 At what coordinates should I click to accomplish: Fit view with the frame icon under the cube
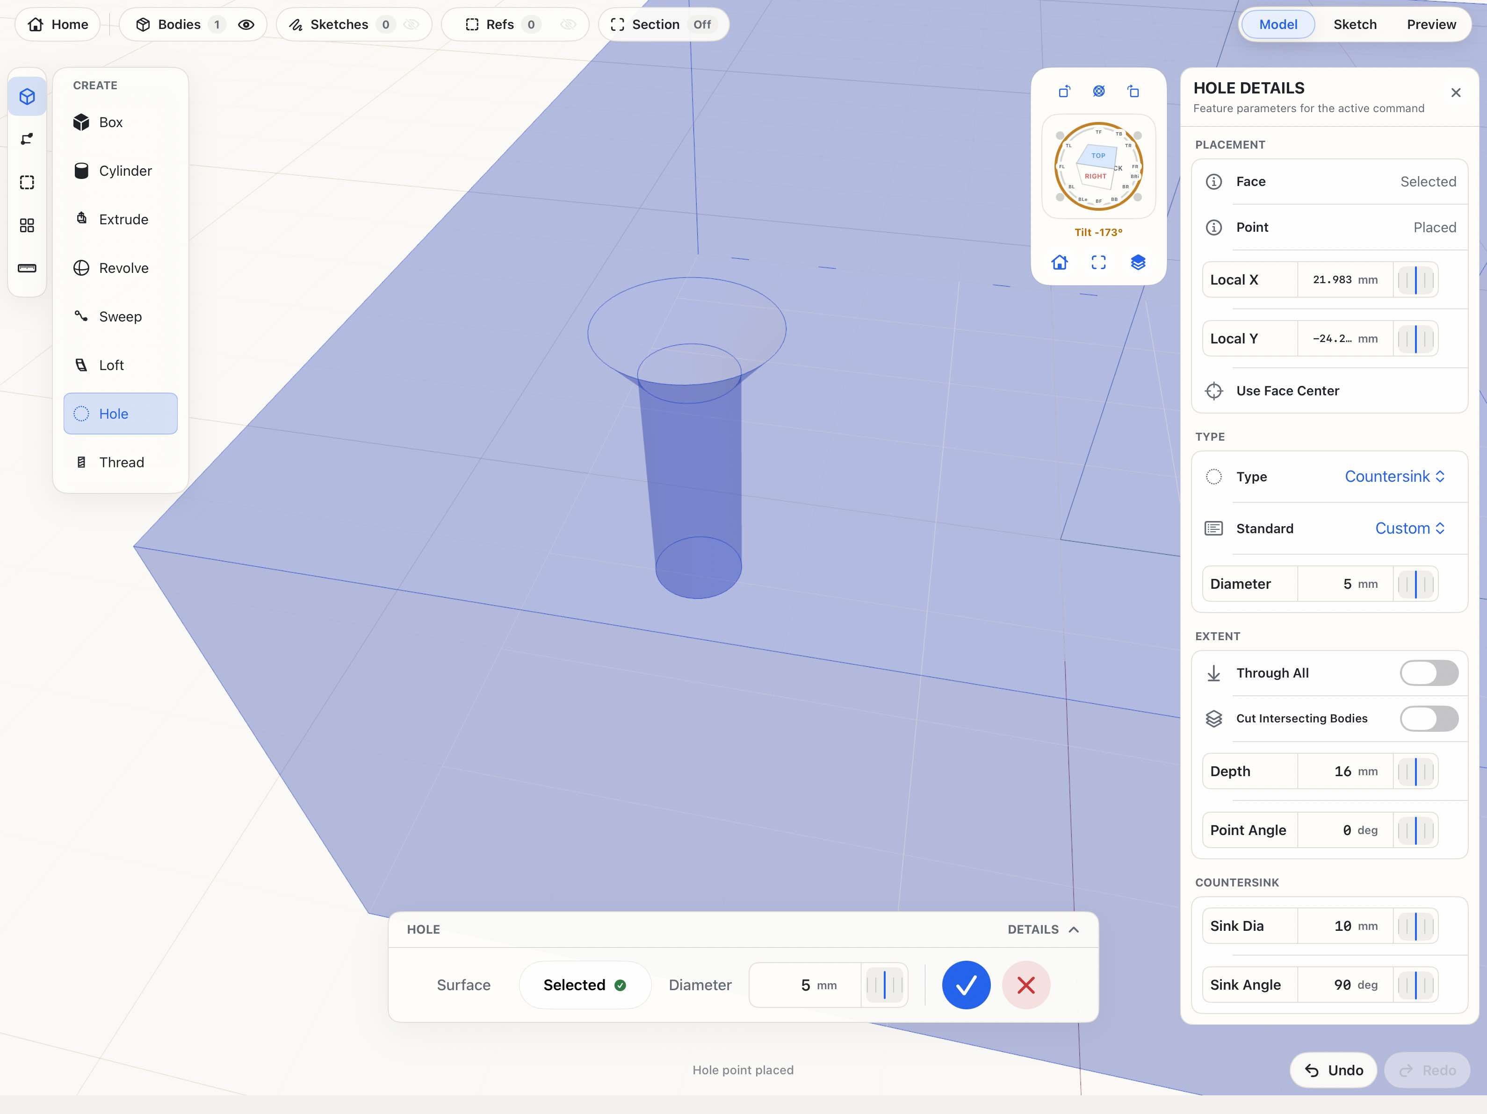coord(1098,263)
